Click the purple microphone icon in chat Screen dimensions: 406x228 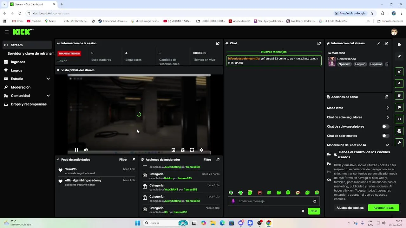[x=233, y=201]
